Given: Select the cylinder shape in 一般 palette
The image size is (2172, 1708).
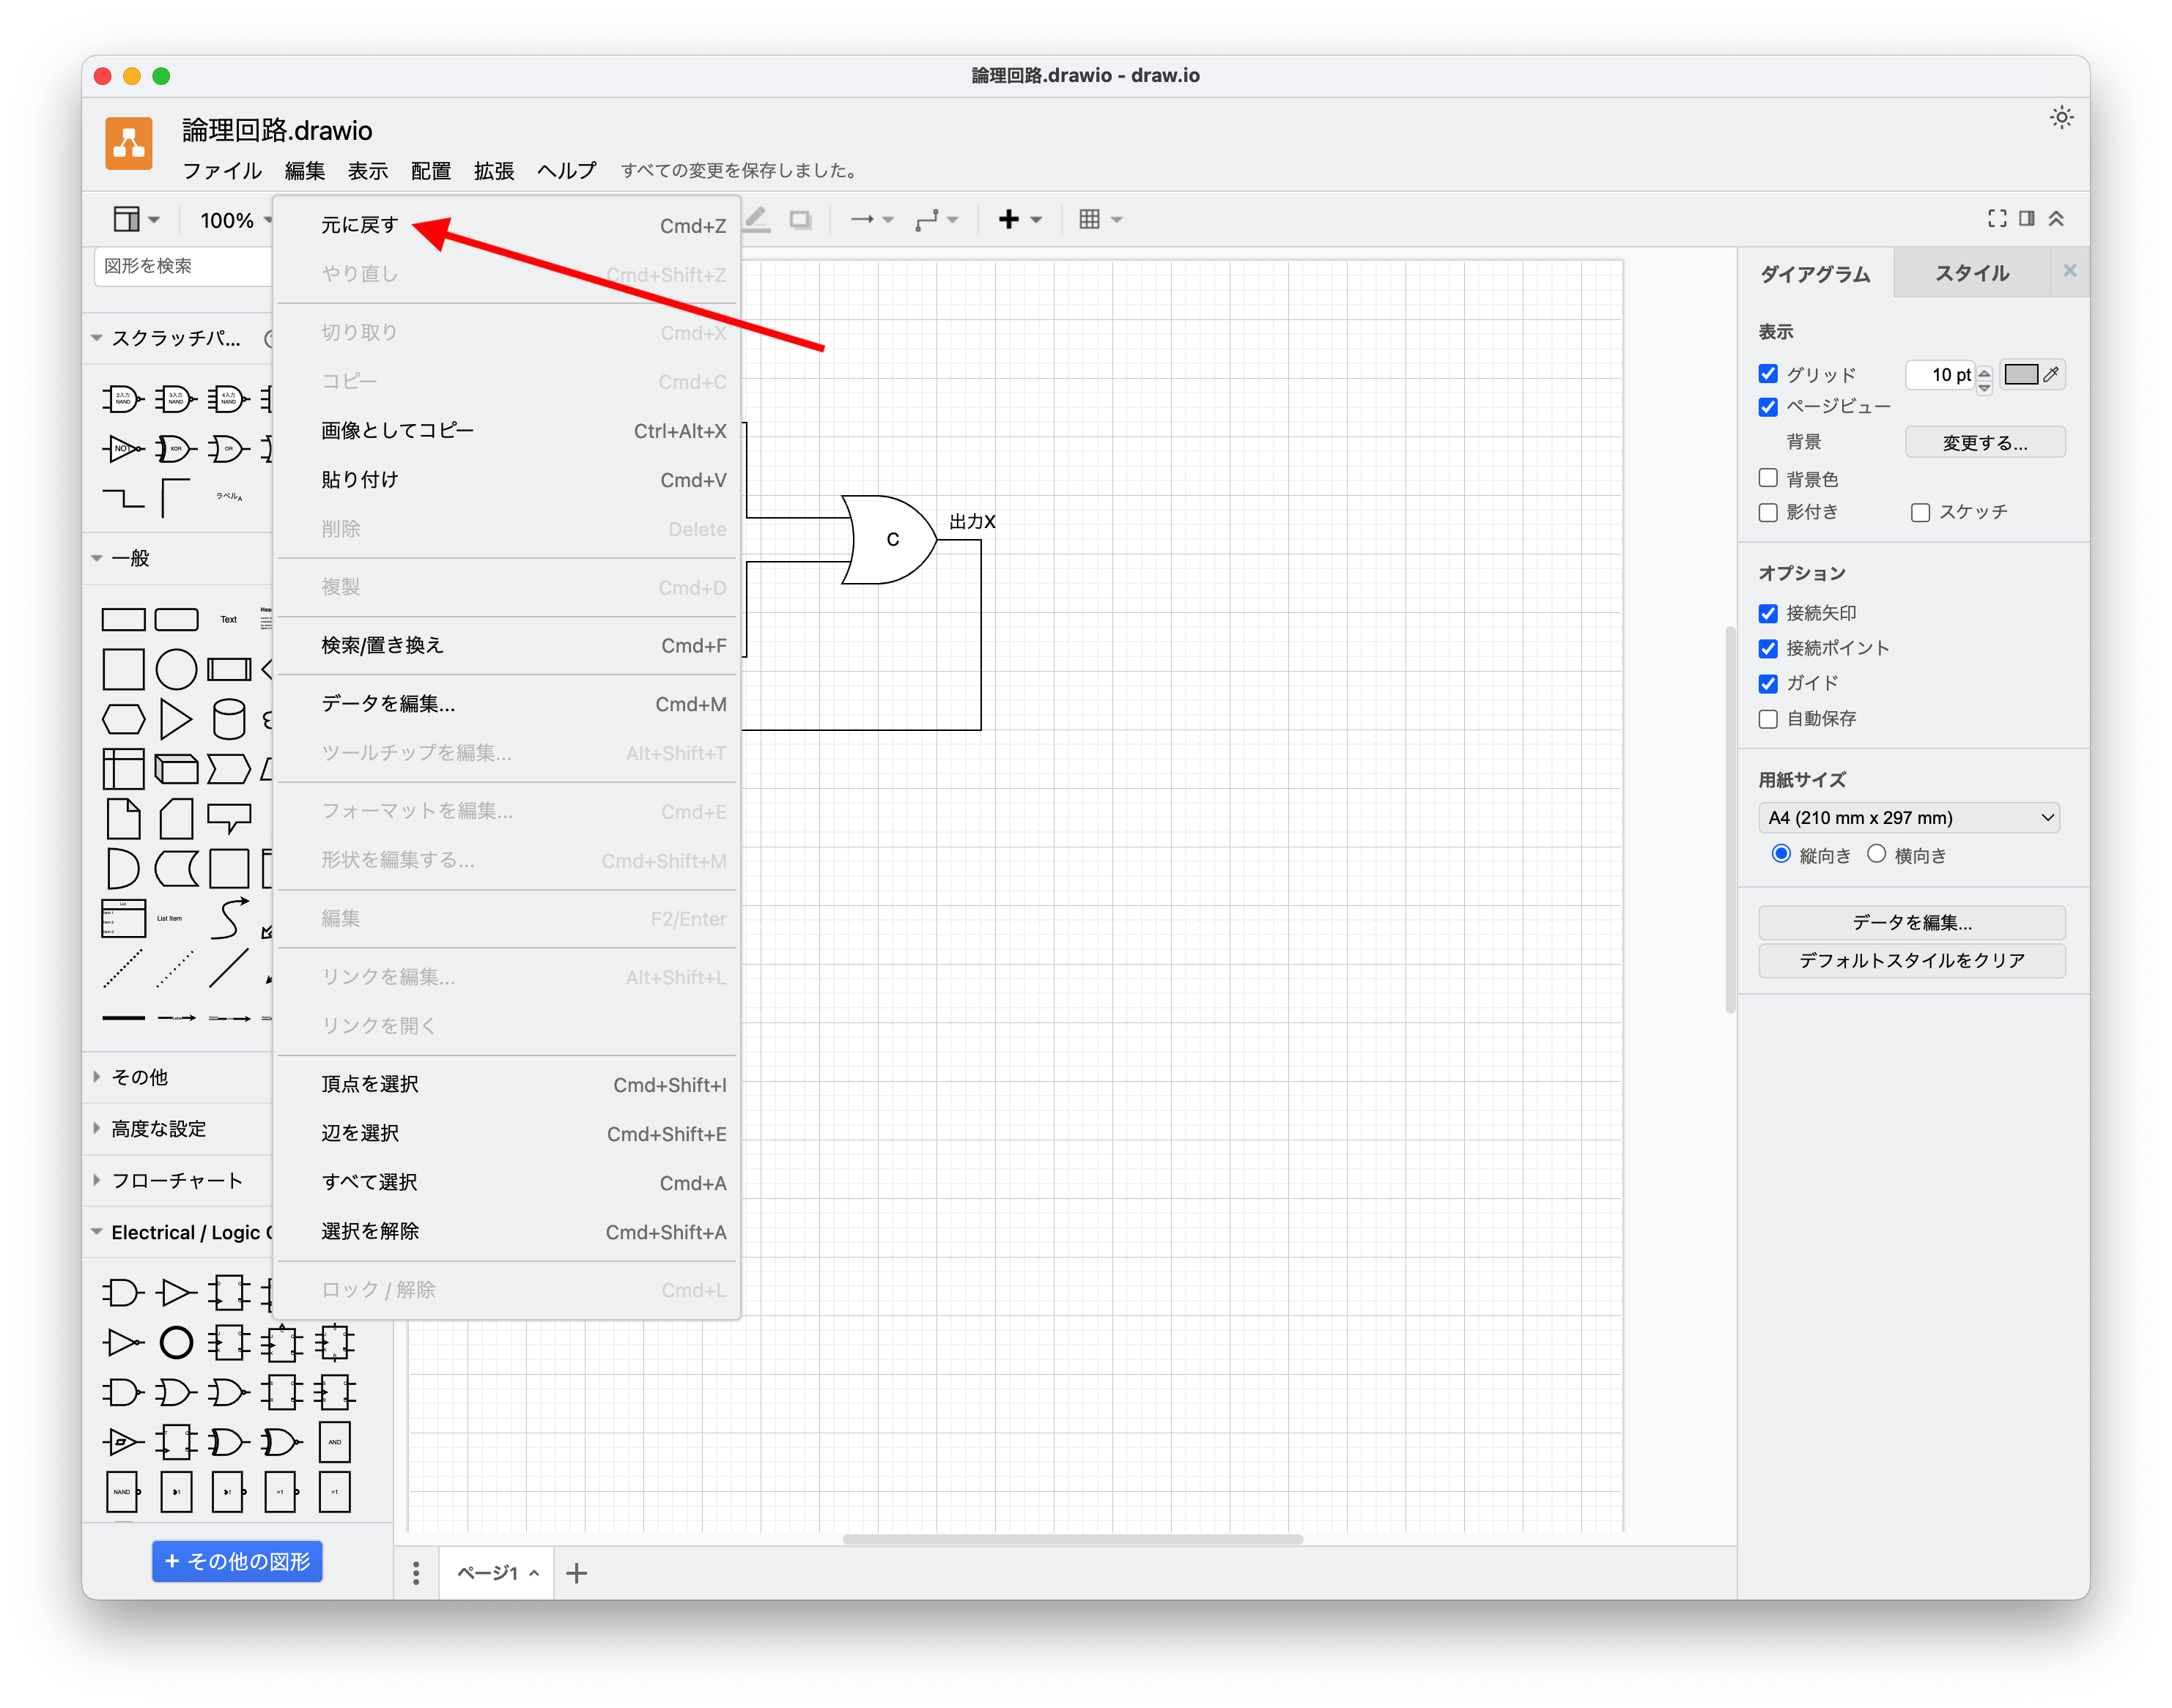Looking at the screenshot, I should coord(229,719).
